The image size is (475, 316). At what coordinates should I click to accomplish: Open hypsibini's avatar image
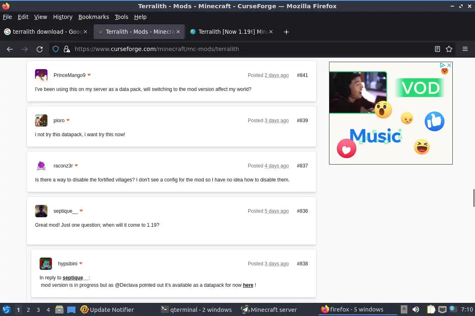(46, 264)
